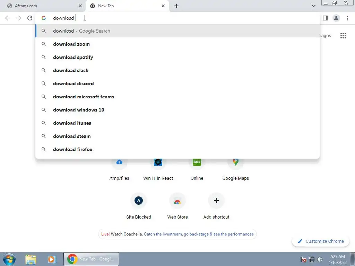Click the taskbar clock showing 7:23 AM

point(337,259)
